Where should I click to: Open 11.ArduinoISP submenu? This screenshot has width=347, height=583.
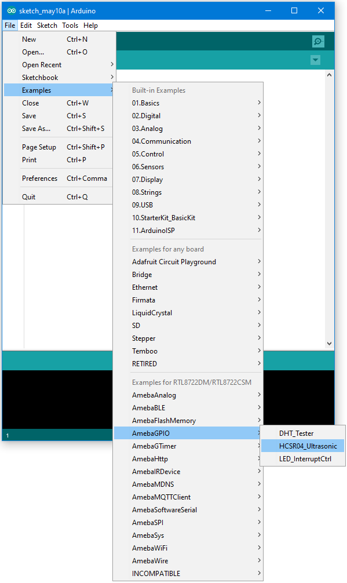click(188, 231)
